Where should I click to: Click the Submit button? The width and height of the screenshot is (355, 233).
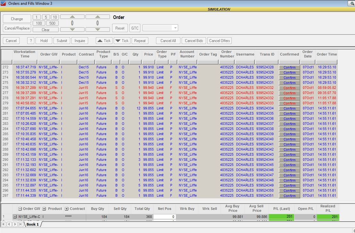[62, 41]
